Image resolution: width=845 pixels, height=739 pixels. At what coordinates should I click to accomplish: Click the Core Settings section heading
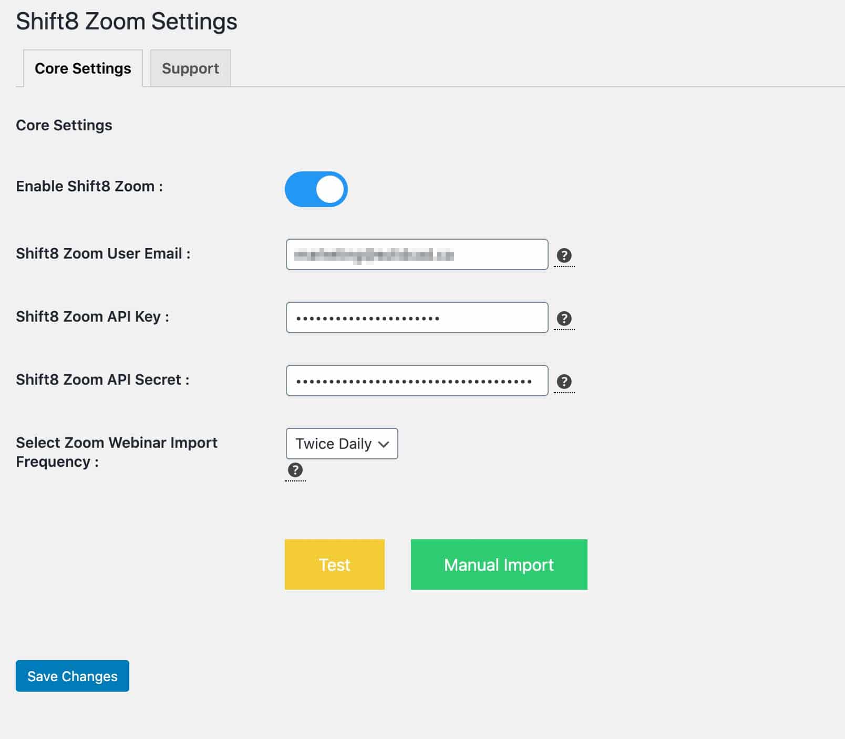64,125
